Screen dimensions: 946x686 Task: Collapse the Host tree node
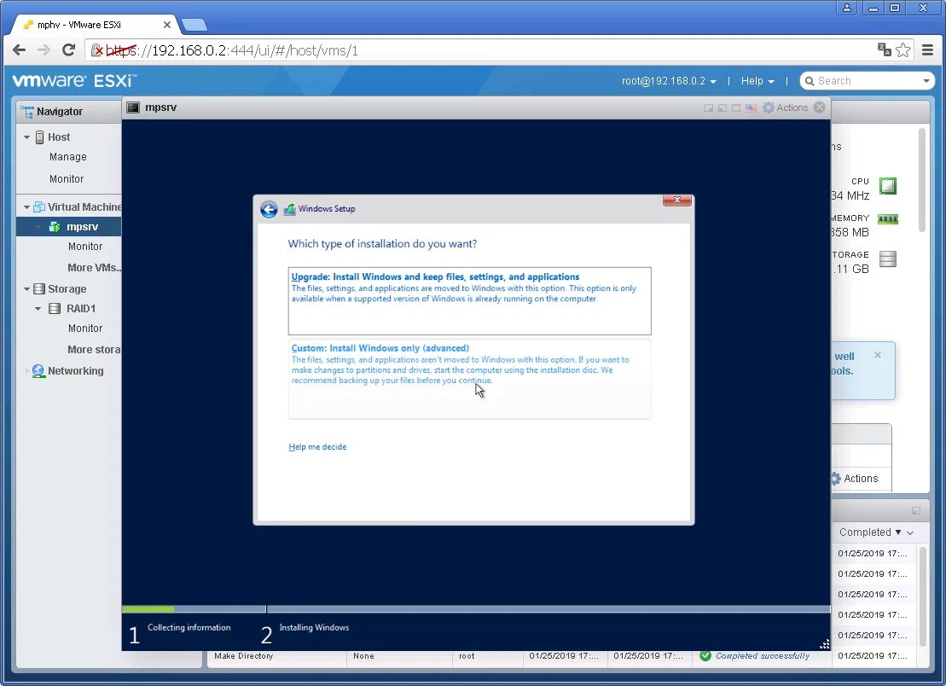tap(26, 137)
